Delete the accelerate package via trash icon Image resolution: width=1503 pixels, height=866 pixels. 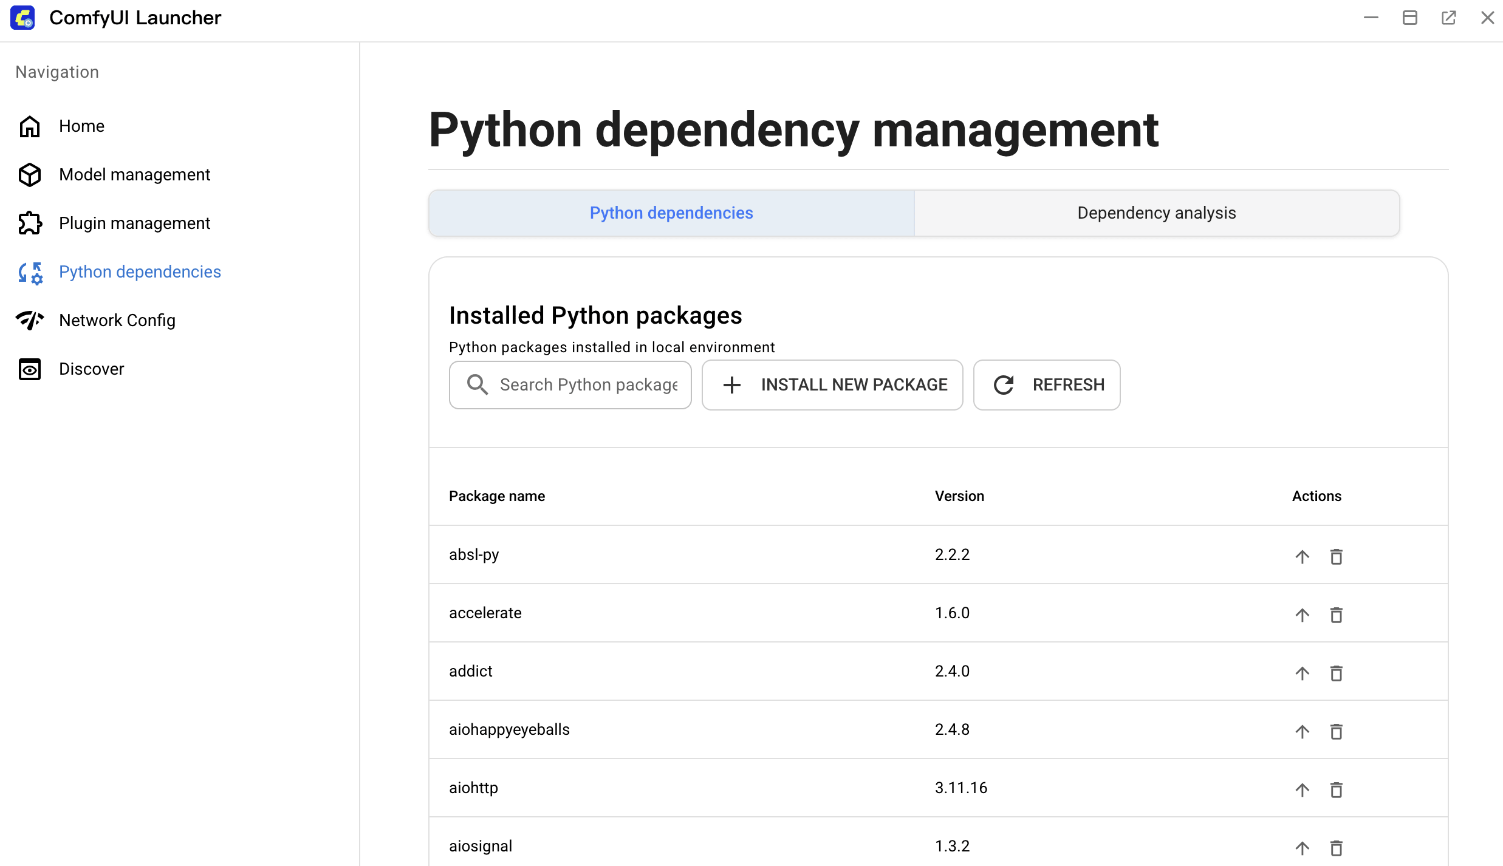tap(1336, 615)
